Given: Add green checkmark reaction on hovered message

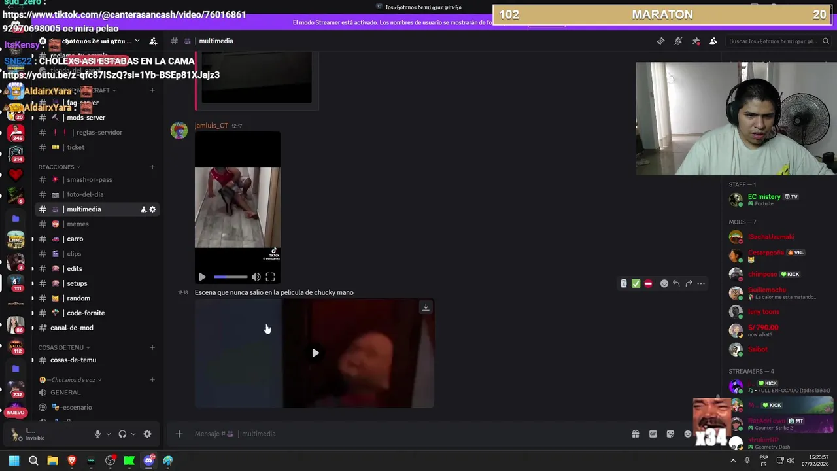Looking at the screenshot, I should [x=636, y=283].
